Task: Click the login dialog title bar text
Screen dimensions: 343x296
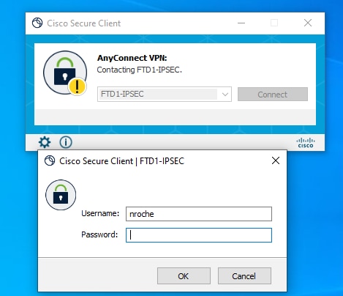Action: pos(121,161)
